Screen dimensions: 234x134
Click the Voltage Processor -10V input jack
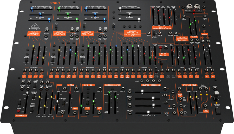click(x=130, y=92)
